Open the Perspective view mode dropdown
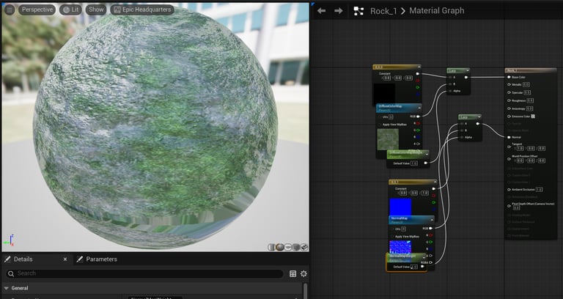This screenshot has height=299, width=563. click(x=37, y=10)
